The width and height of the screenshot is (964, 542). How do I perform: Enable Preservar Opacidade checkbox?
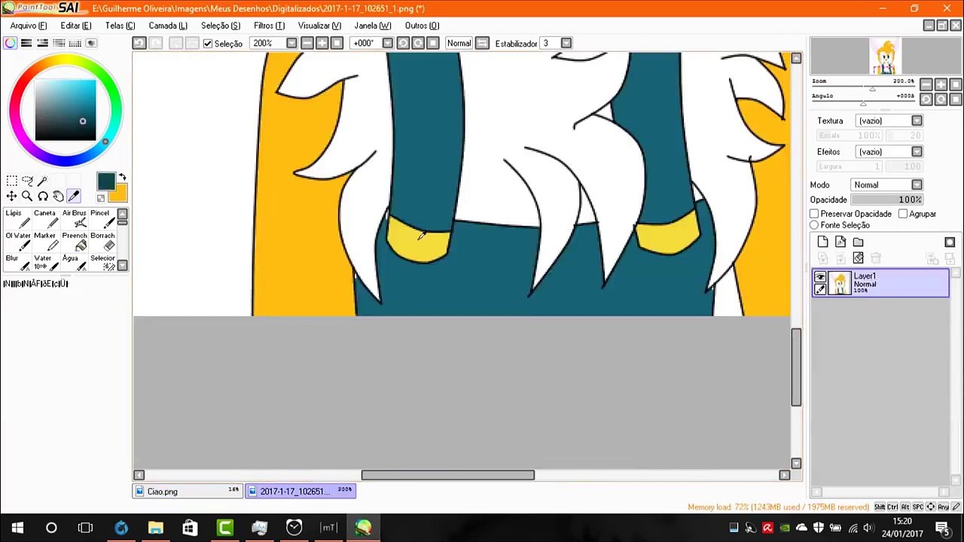click(814, 214)
